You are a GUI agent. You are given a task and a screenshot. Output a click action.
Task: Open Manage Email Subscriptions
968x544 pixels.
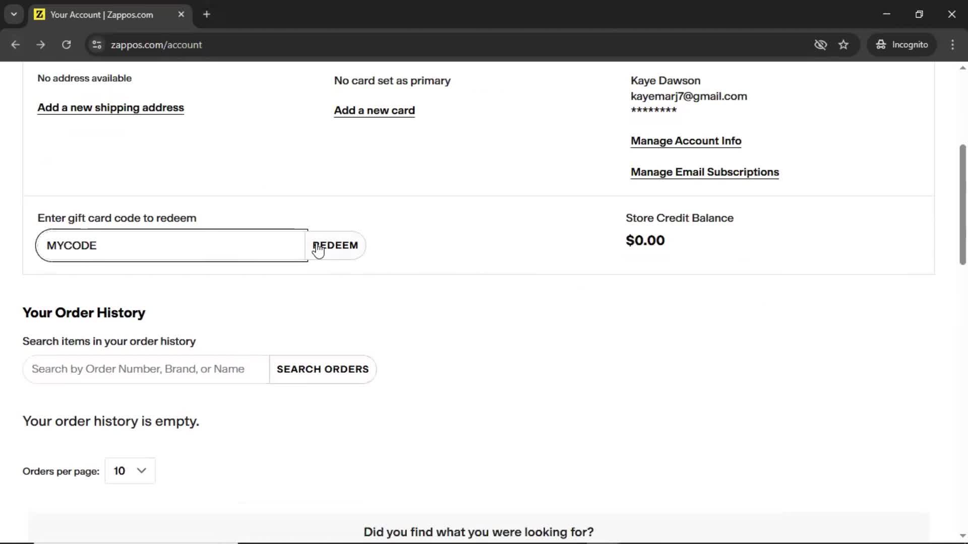point(704,172)
